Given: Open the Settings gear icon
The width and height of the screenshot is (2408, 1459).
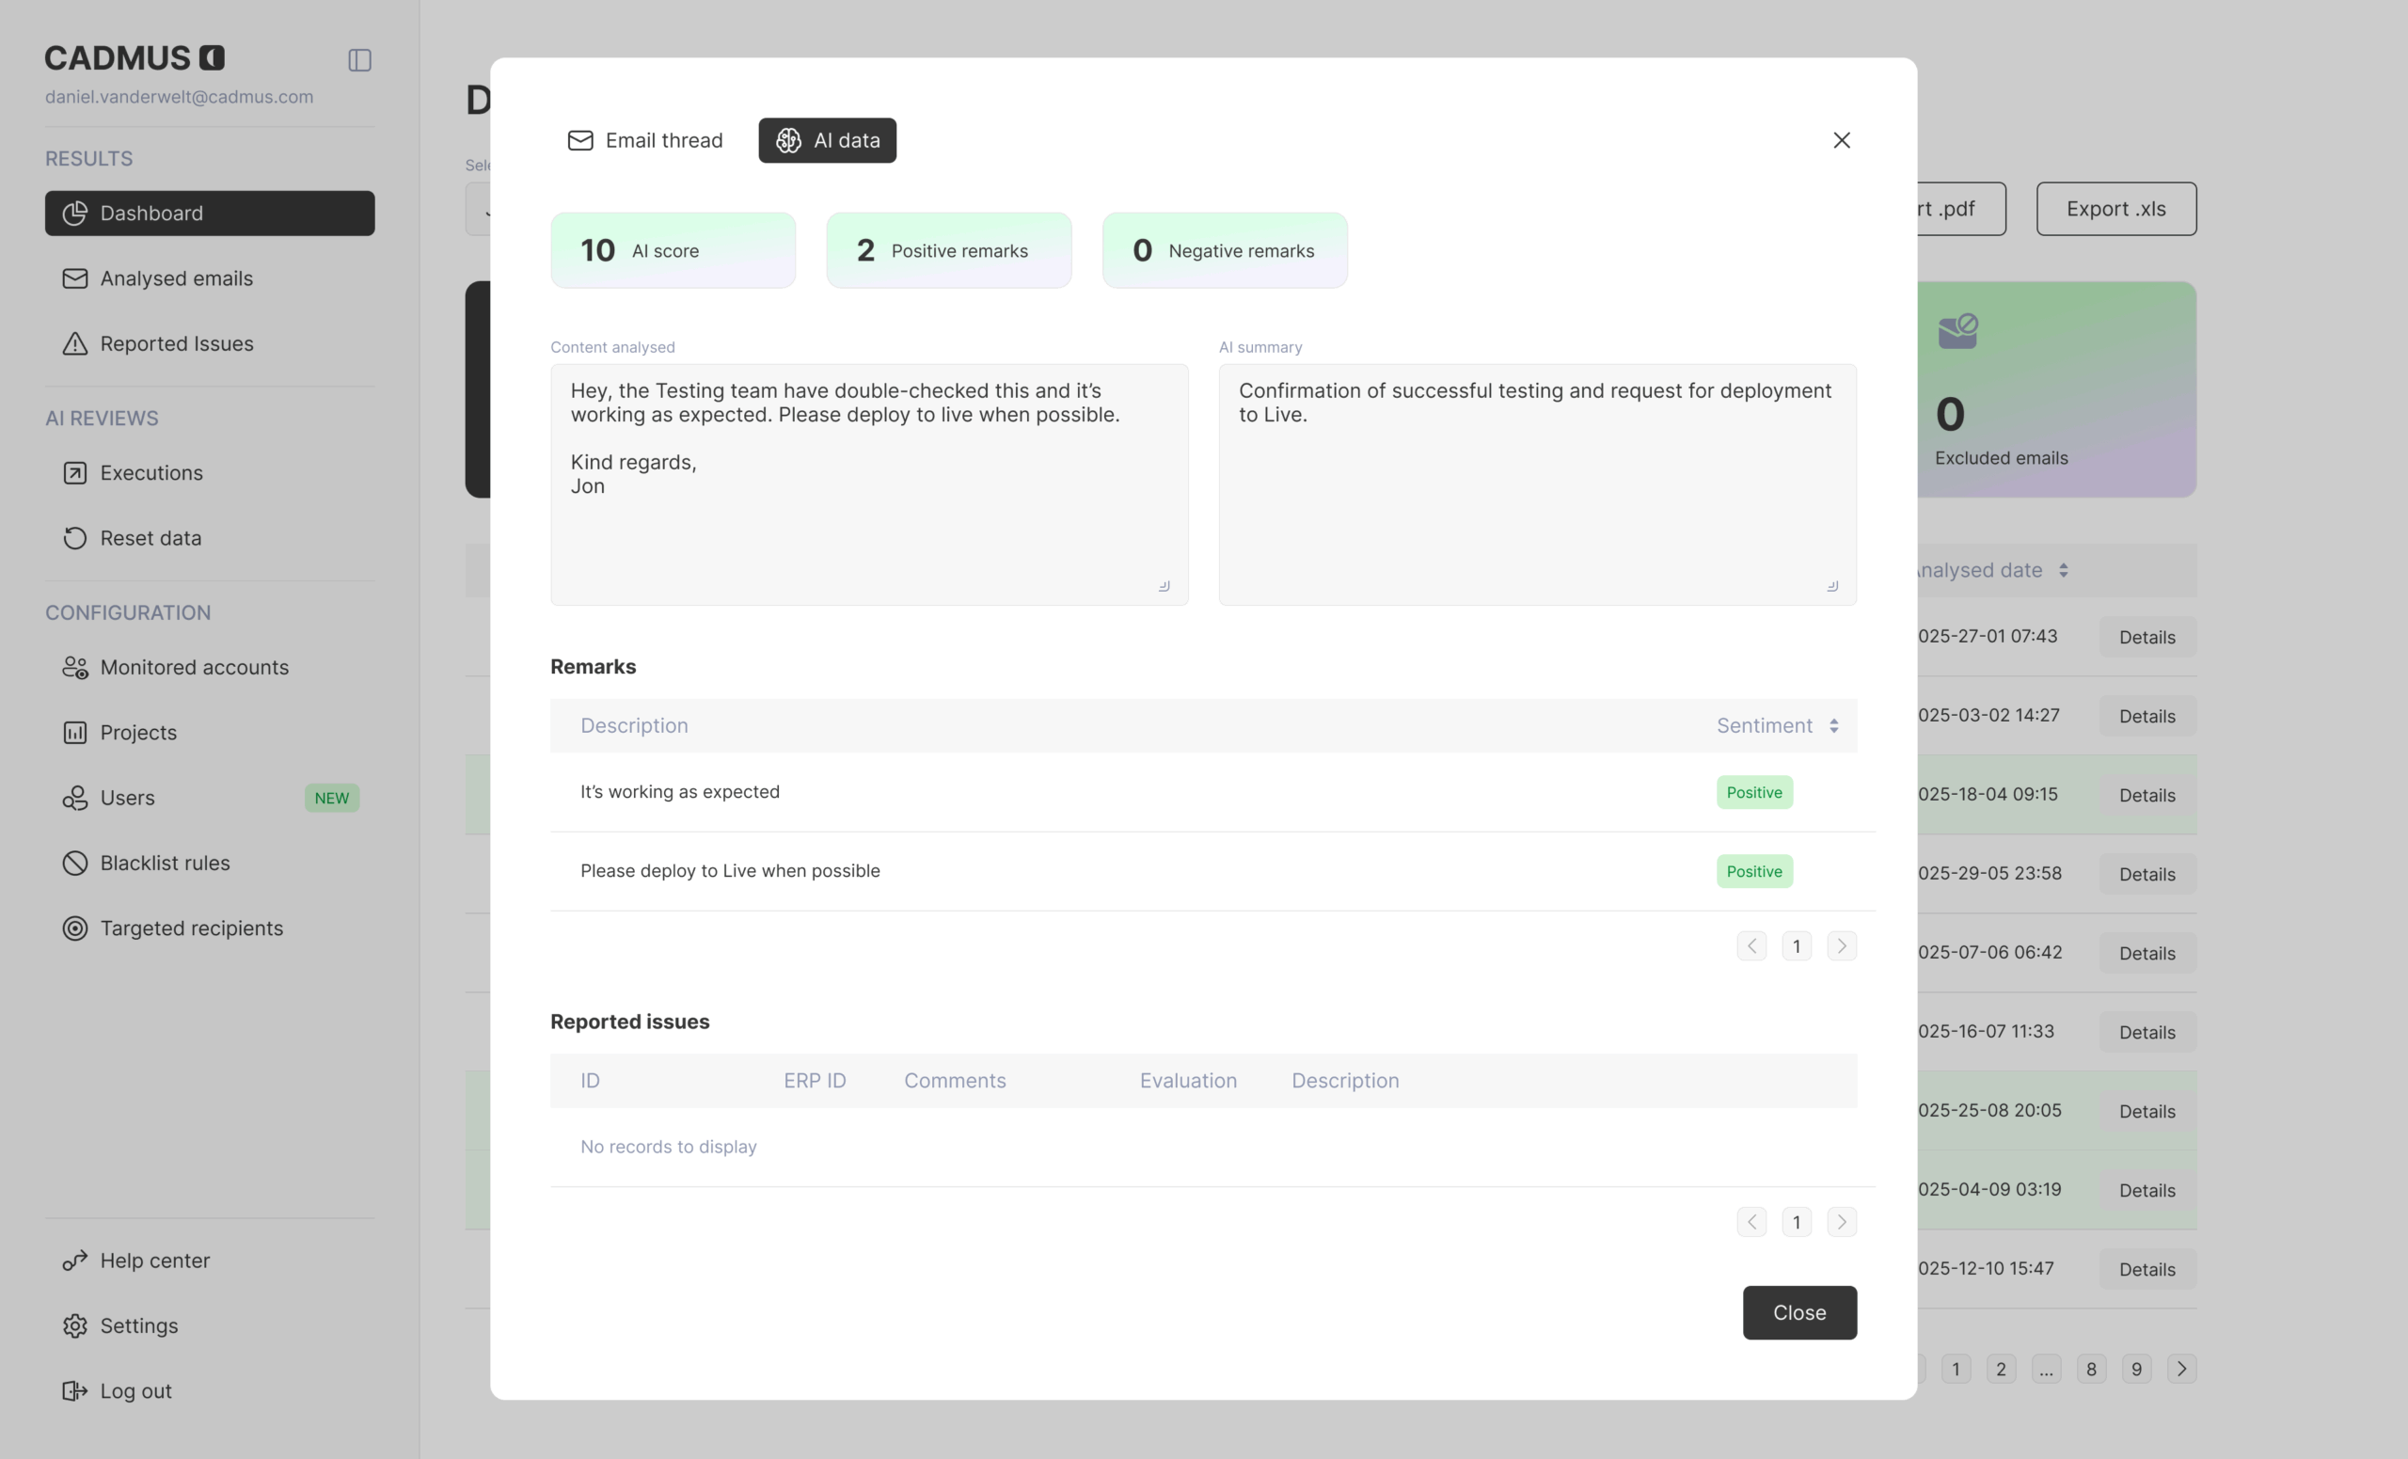Looking at the screenshot, I should (75, 1326).
